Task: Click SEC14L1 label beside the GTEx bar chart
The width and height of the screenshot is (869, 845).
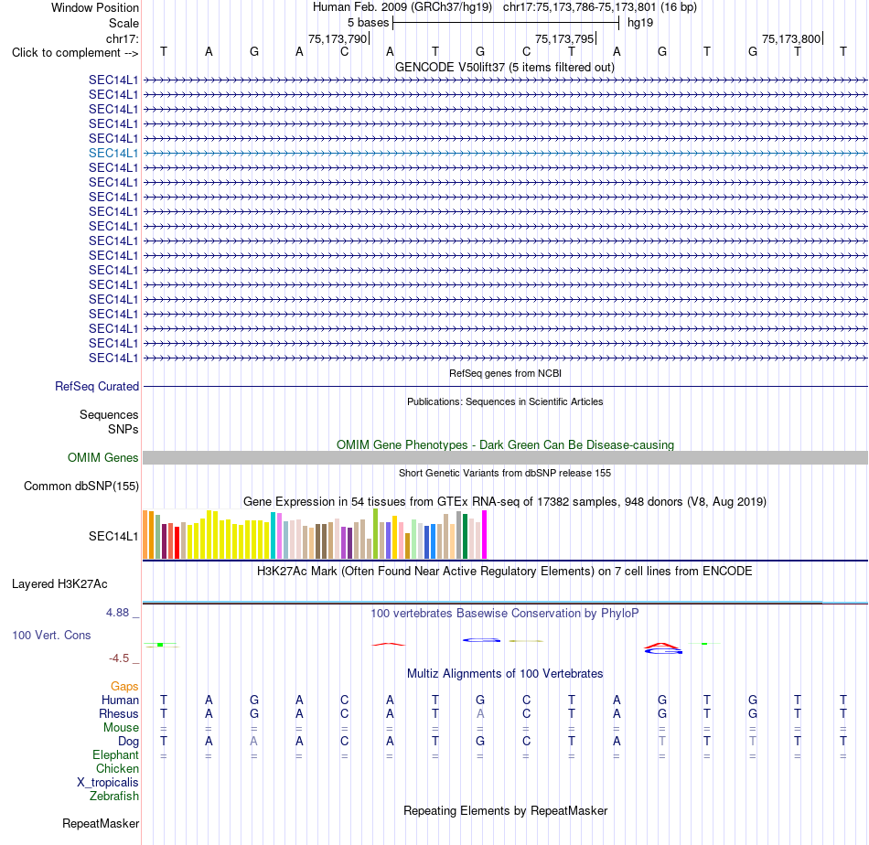Action: tap(113, 536)
